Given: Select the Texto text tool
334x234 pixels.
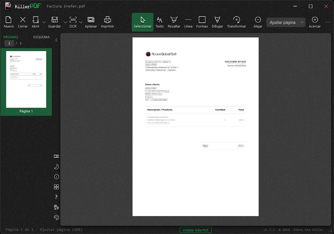Looking at the screenshot, I should 160,22.
